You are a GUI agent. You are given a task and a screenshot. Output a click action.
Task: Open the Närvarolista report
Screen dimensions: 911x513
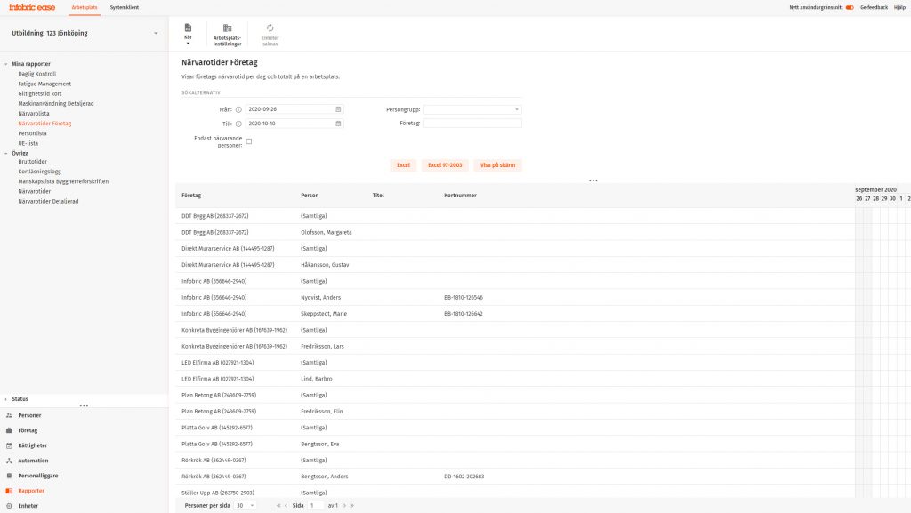pyautogui.click(x=34, y=114)
